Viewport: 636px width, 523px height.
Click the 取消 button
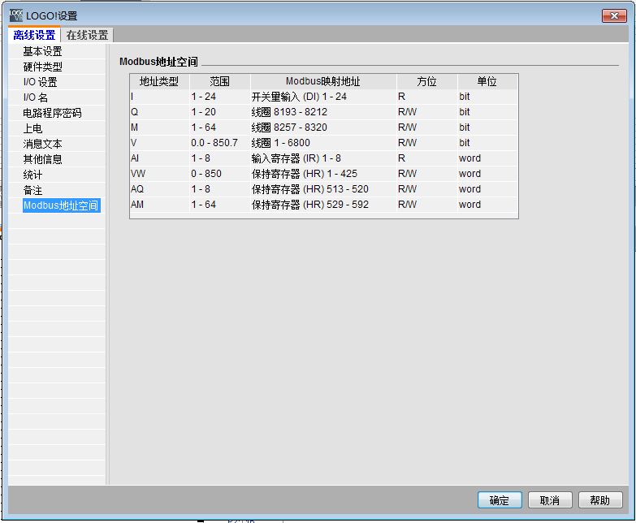tap(550, 500)
